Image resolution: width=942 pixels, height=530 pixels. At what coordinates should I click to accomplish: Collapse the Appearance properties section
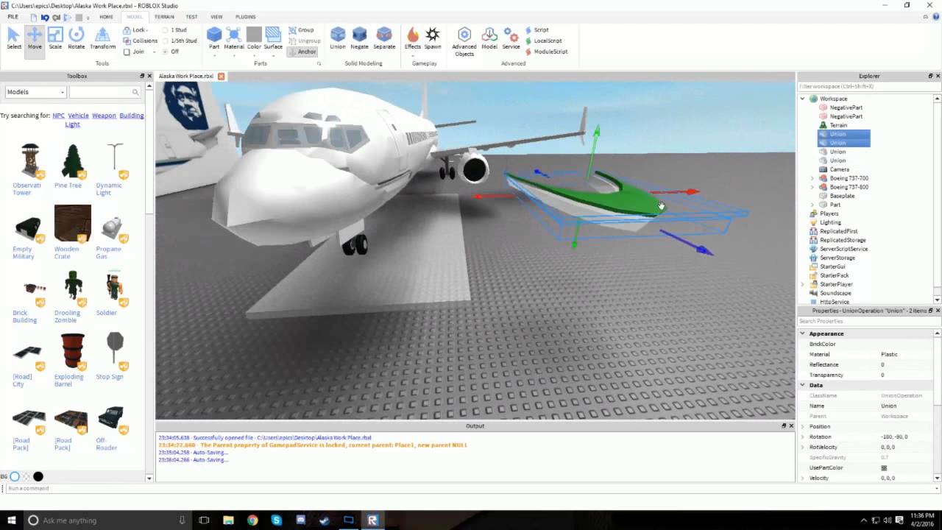coord(803,333)
